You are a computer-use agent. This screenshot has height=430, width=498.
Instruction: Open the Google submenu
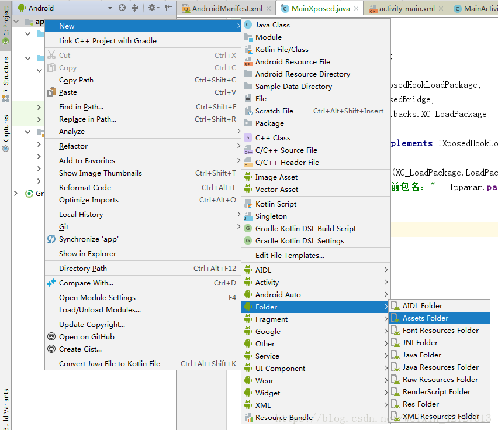coord(316,332)
